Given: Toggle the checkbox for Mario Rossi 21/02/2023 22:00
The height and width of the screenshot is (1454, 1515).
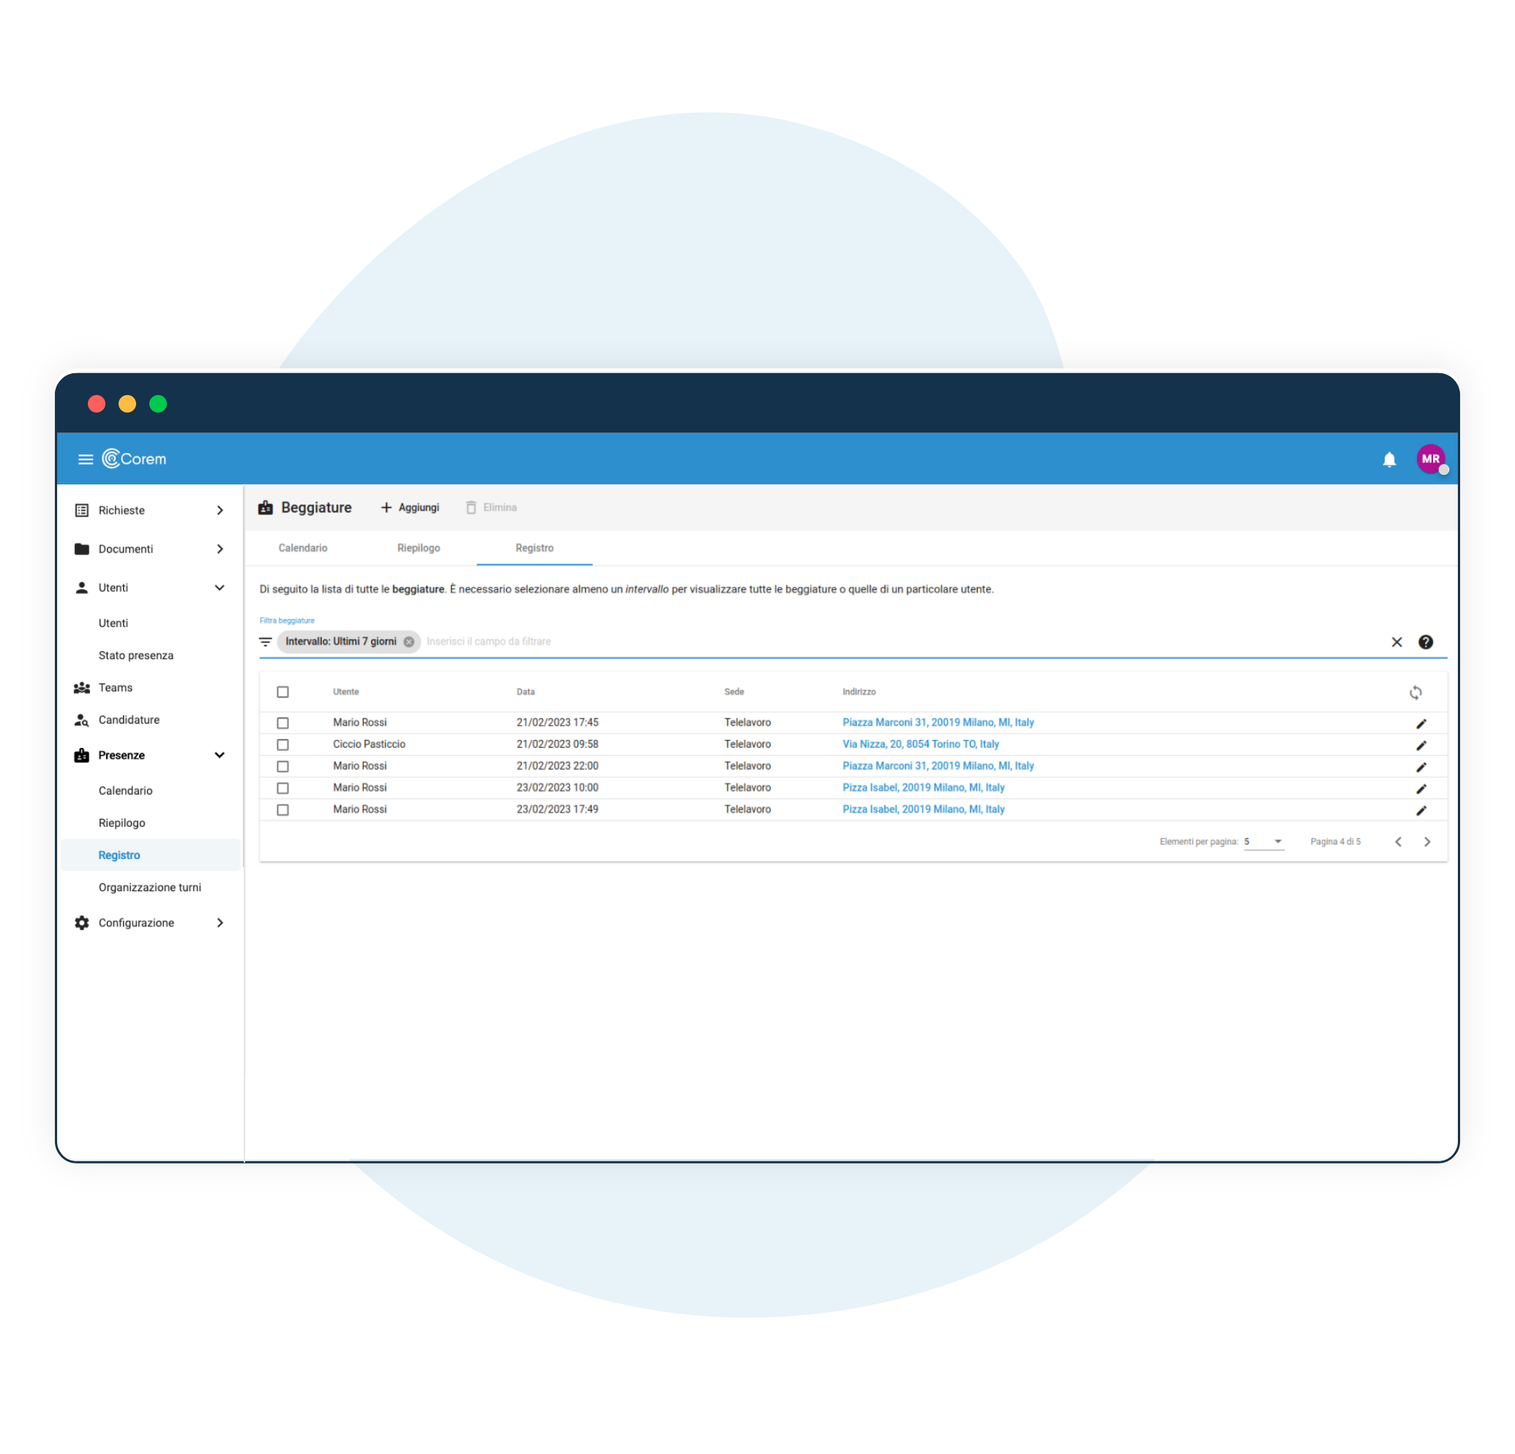Looking at the screenshot, I should [x=285, y=765].
